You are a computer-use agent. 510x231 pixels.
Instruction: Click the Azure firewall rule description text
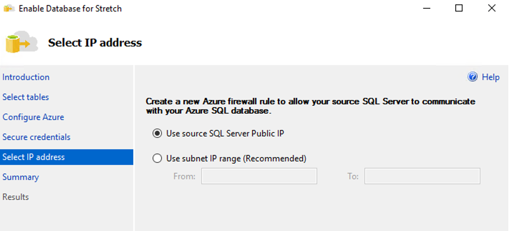click(310, 106)
